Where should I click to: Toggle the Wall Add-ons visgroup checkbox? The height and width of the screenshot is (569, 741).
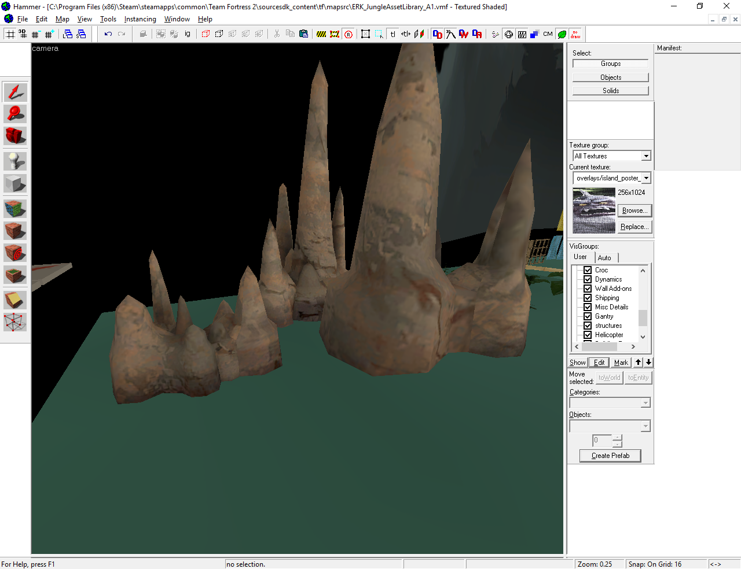click(588, 289)
